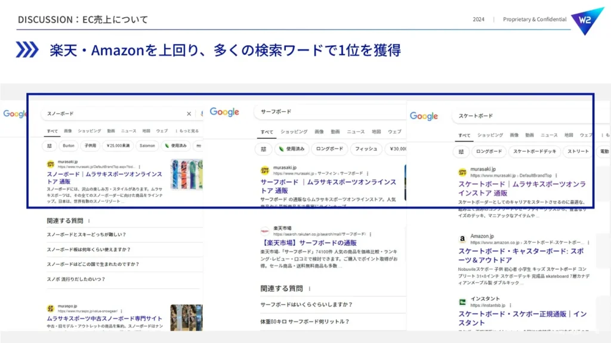Open three-dot menu next to 楽天市場 URL
The image size is (611, 343).
[x=370, y=234]
